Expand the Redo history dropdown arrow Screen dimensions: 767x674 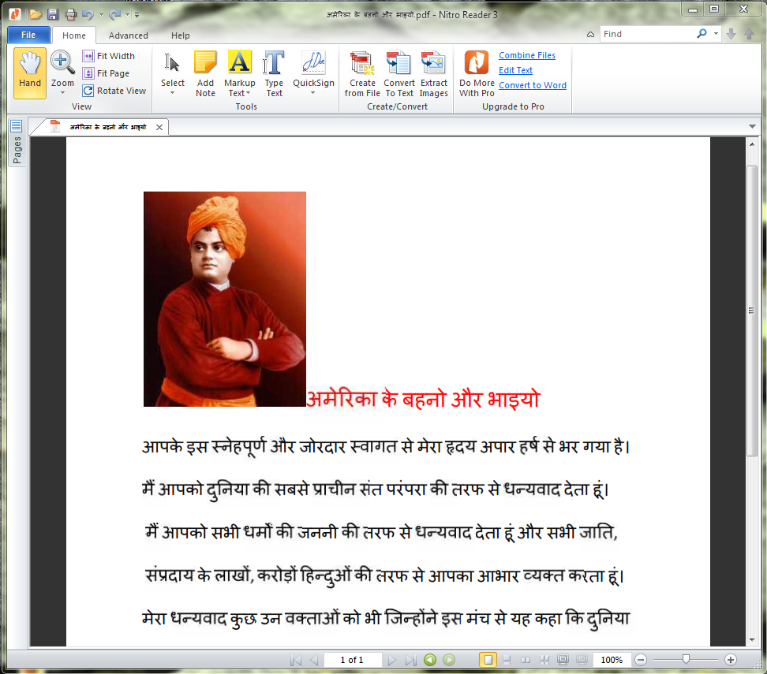(128, 15)
